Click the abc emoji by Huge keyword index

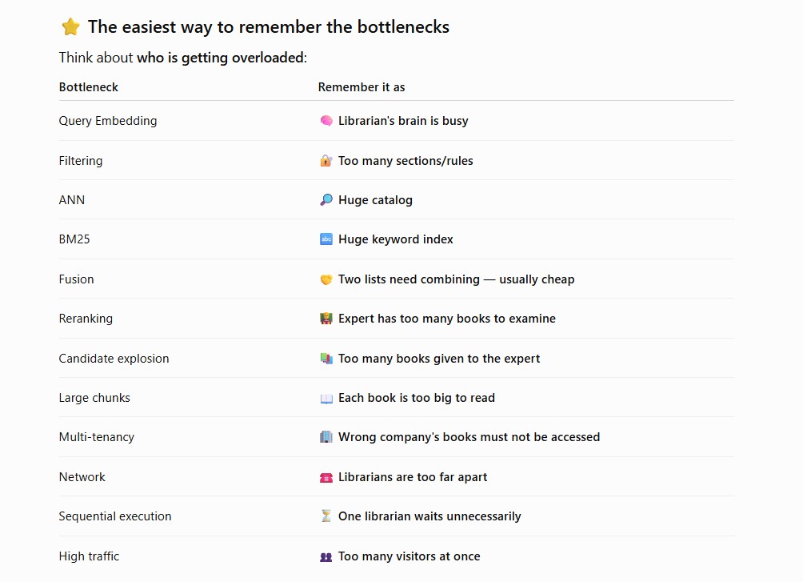326,239
